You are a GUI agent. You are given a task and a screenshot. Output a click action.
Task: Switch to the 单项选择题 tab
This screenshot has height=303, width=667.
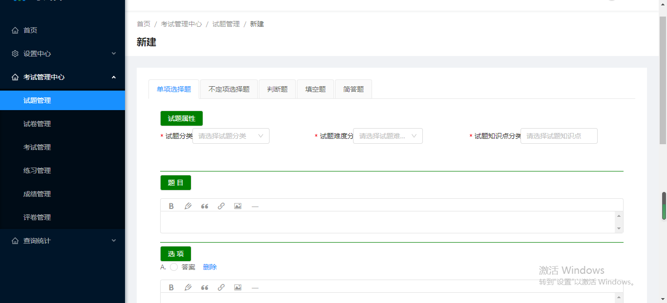(x=174, y=89)
